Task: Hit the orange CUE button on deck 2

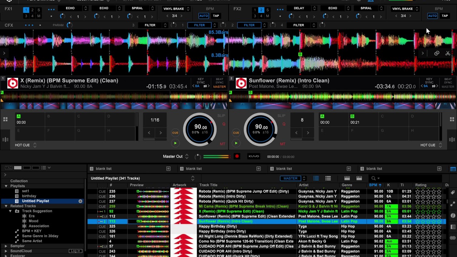Action: [x=236, y=133]
